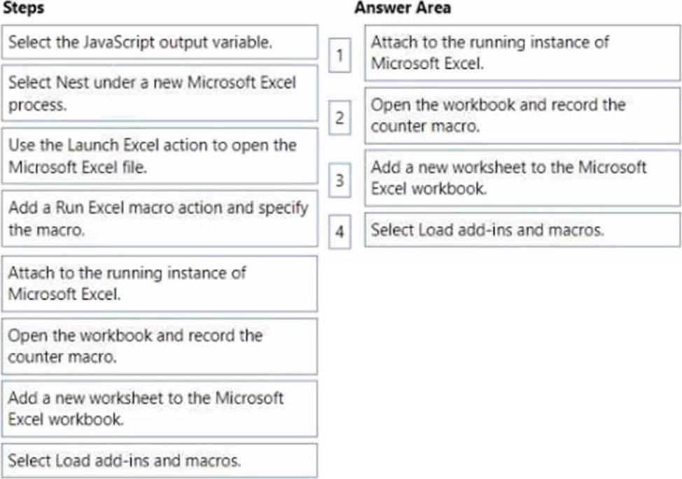Select the 'Select the JavaScript output variable' step
The height and width of the screenshot is (479, 682).
click(160, 42)
